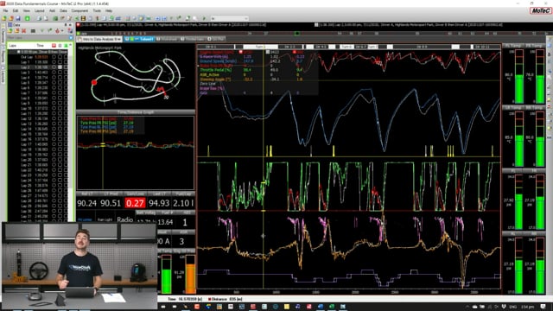Click the red X icon in Data panel toolbar
Screen dimensions: 553x311
tap(23, 31)
